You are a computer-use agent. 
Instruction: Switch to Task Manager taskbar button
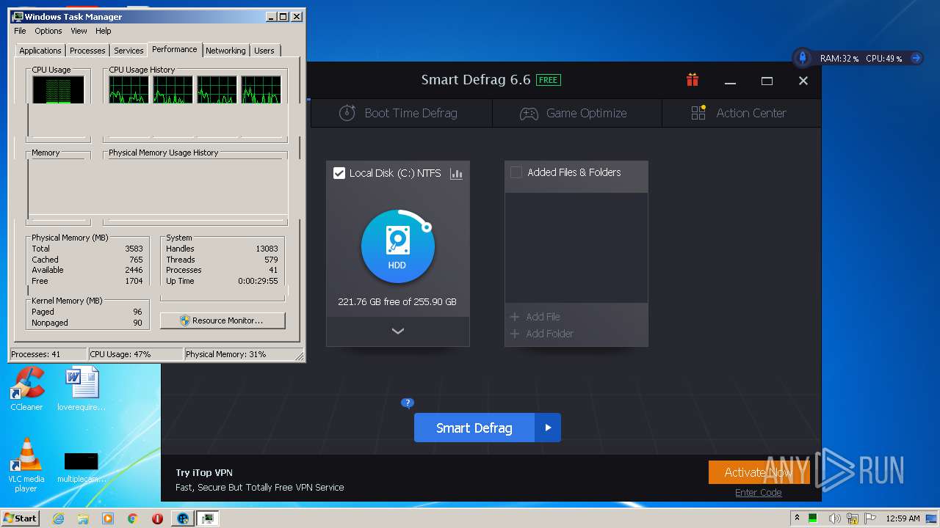tap(208, 518)
